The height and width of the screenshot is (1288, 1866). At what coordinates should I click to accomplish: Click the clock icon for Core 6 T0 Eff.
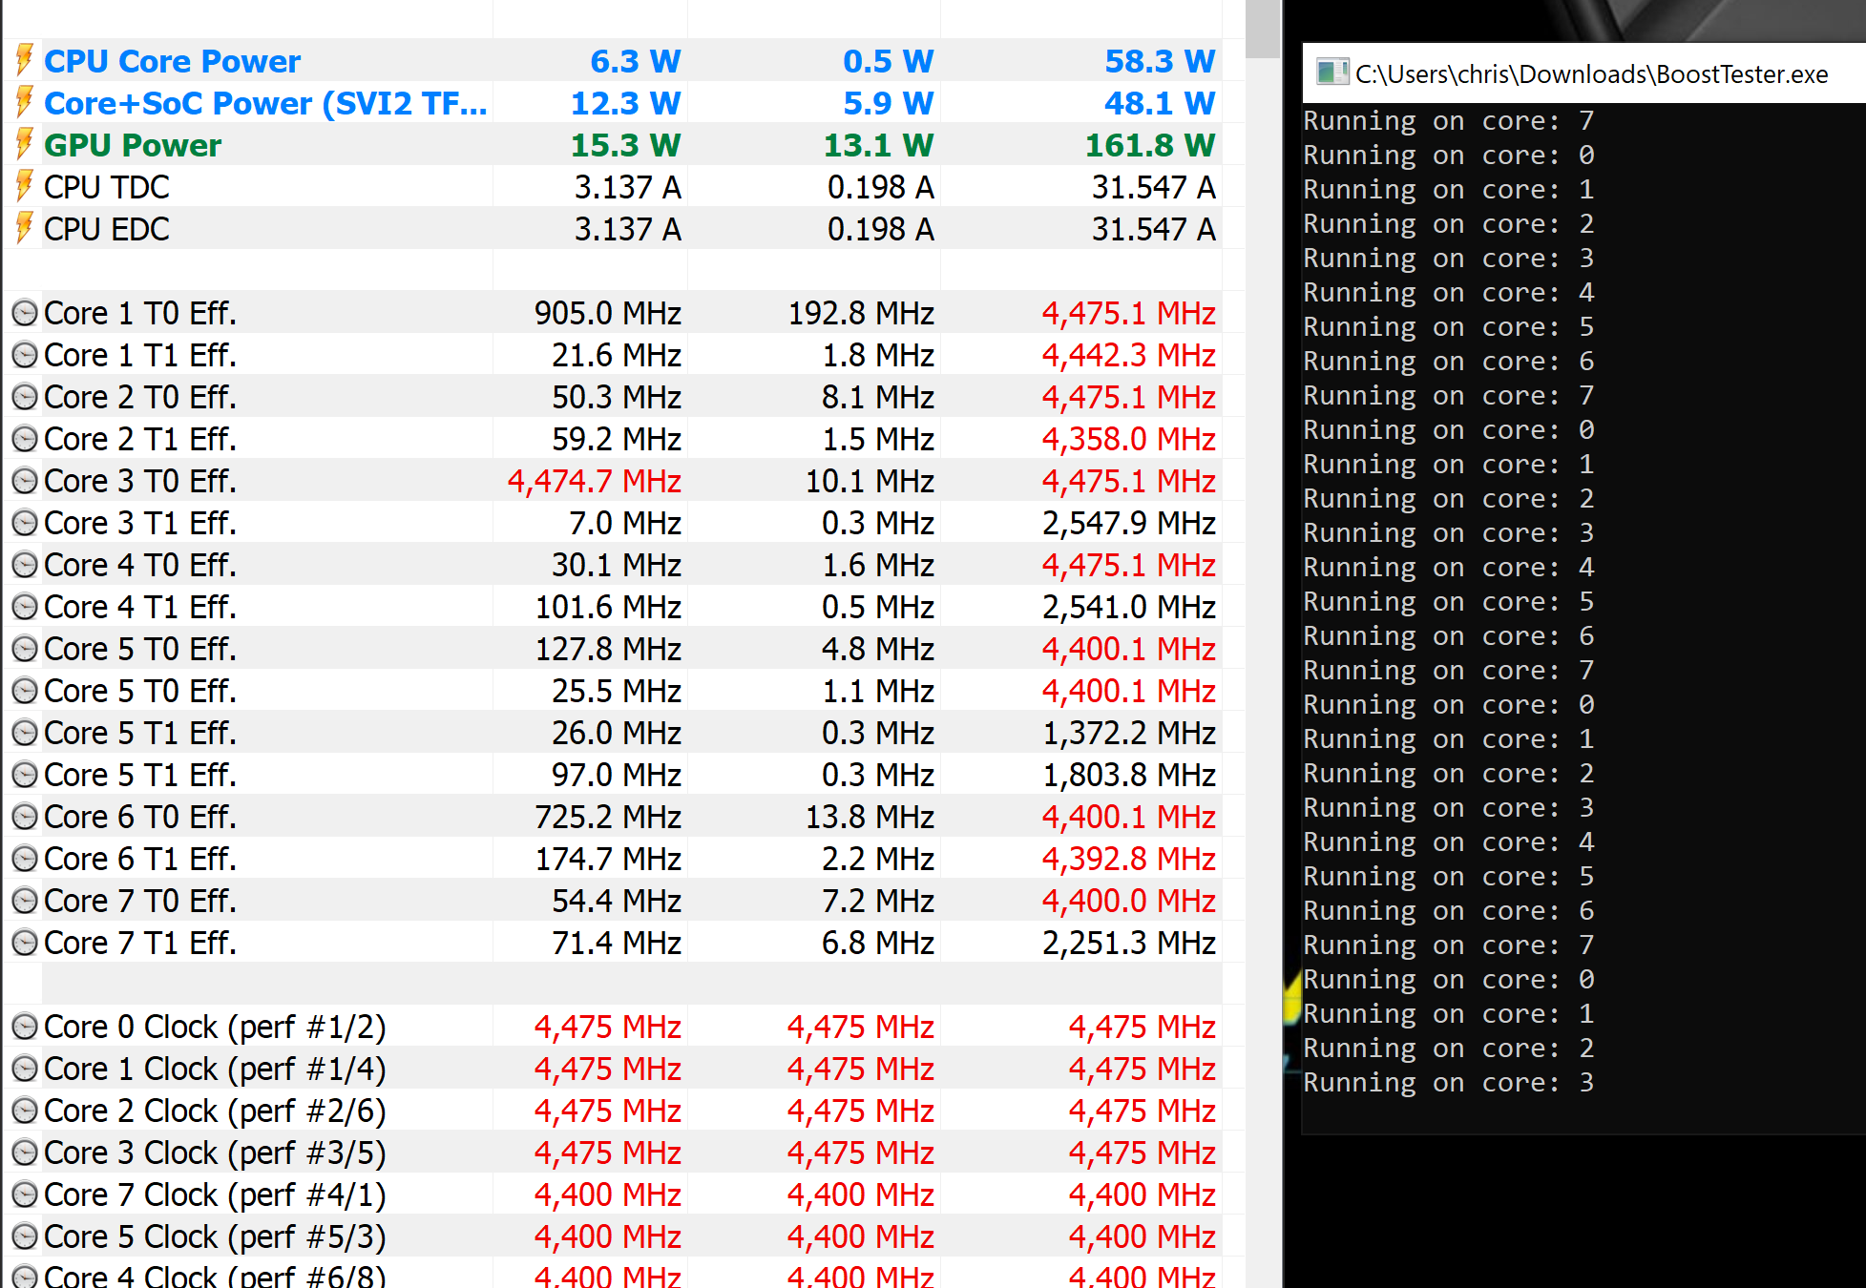(25, 817)
